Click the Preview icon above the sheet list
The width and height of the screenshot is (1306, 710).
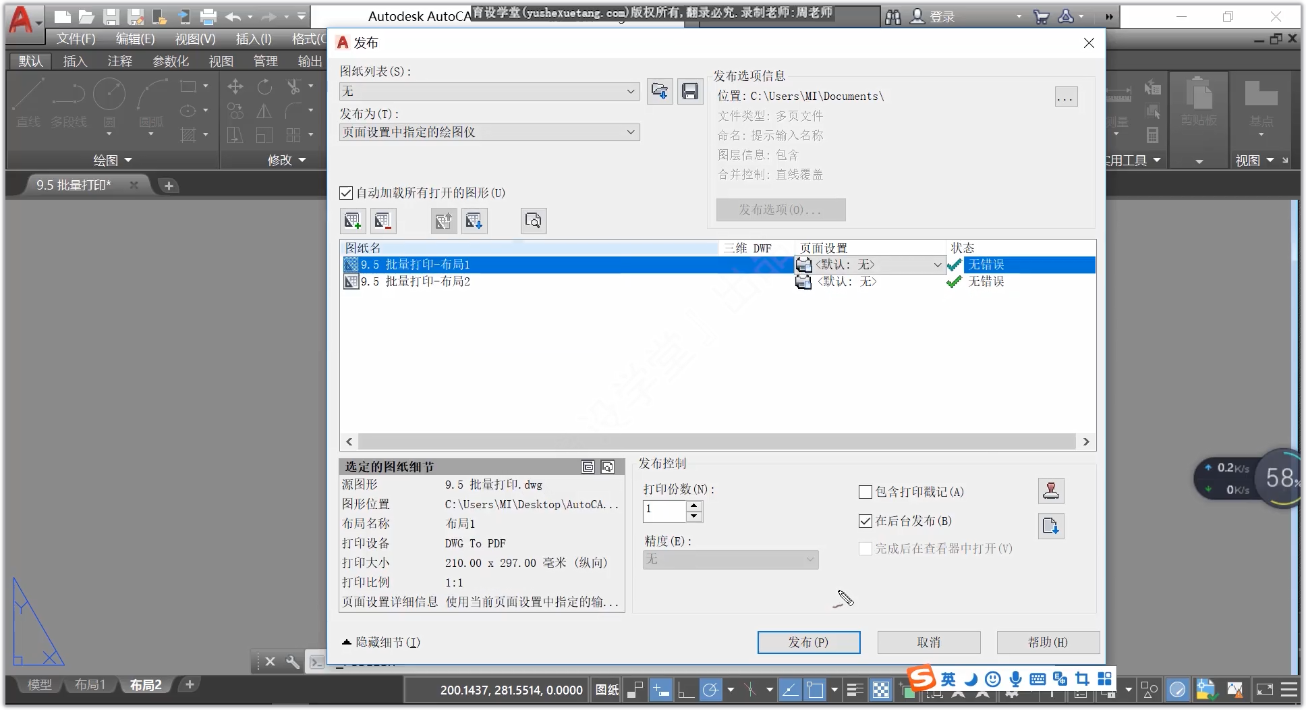(534, 221)
